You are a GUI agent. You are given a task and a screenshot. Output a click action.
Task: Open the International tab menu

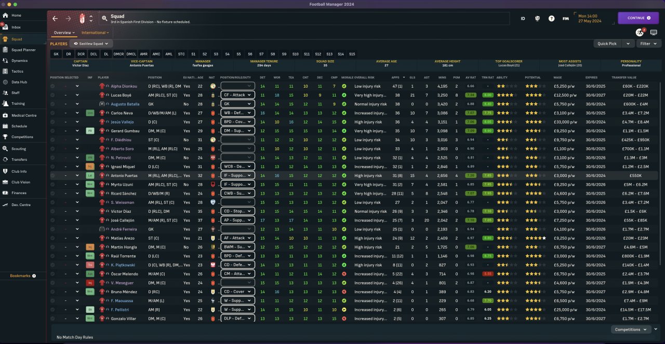[96, 33]
